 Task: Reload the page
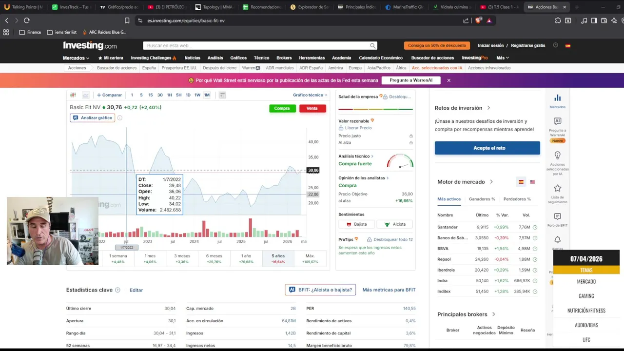27,20
